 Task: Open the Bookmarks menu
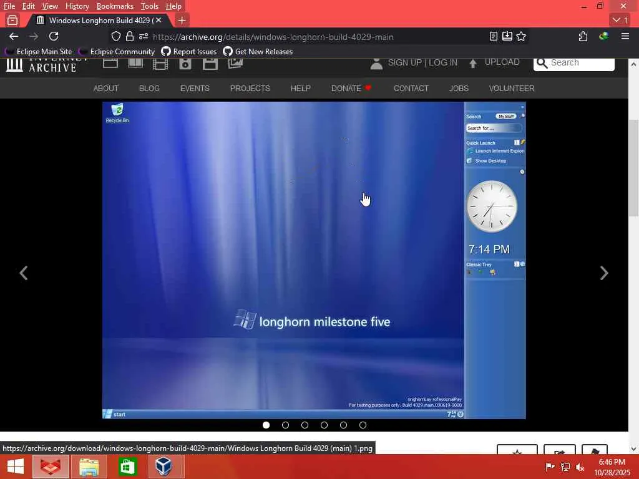tap(115, 6)
